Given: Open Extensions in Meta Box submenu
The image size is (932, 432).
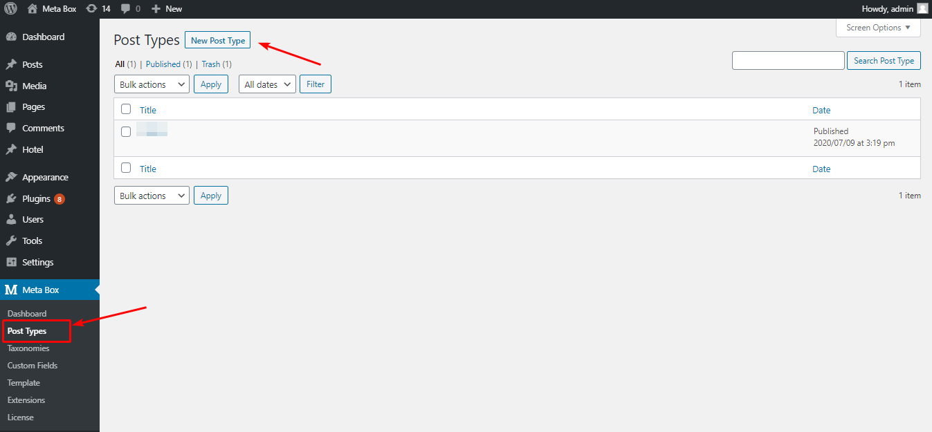Looking at the screenshot, I should coord(26,400).
